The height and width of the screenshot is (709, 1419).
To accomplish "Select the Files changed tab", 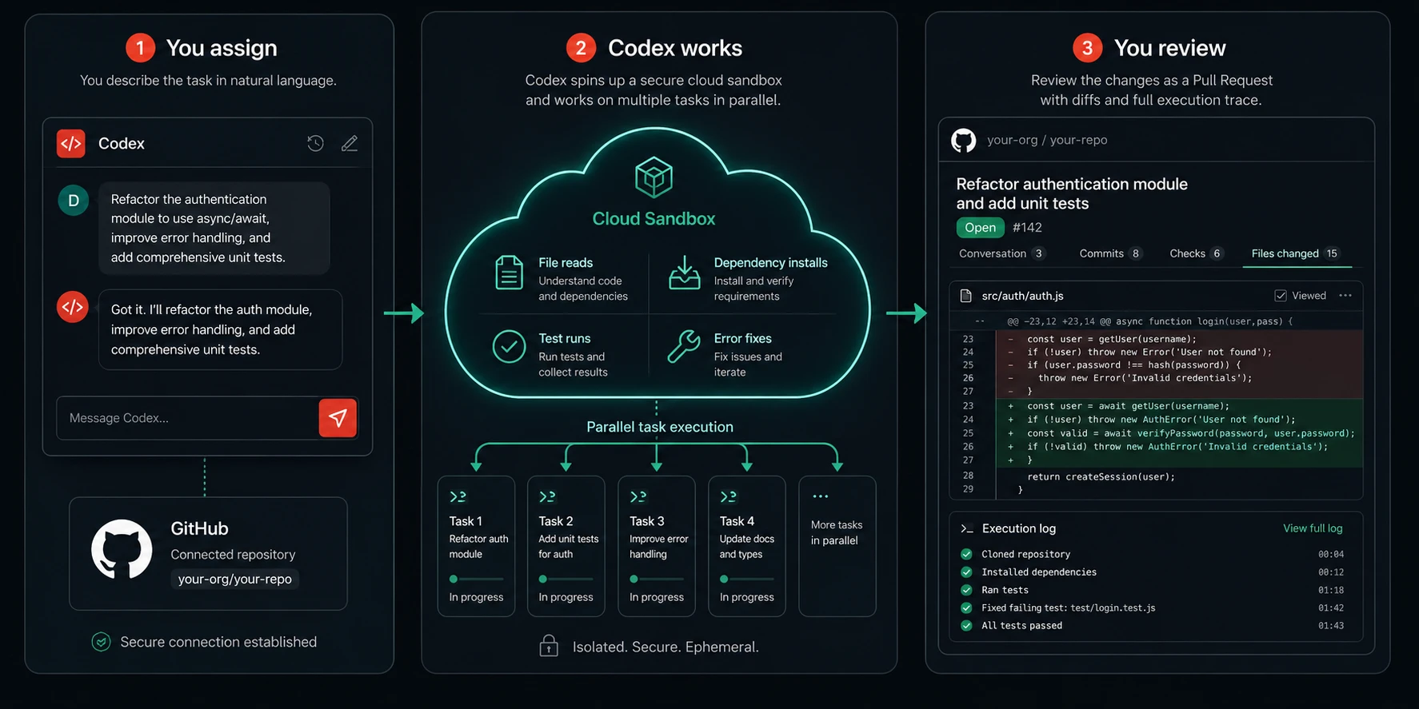I will coord(1296,253).
